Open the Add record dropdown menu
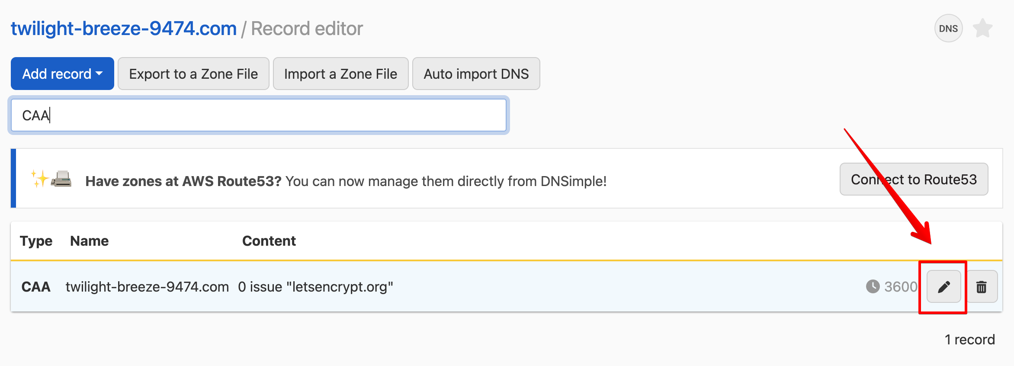Image resolution: width=1014 pixels, height=366 pixels. tap(62, 74)
